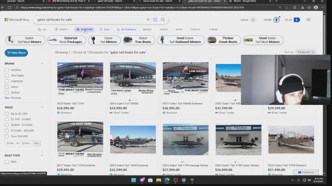Open the Rewards trophy icon
Image resolution: width=332 pixels, height=186 pixels.
point(276,20)
